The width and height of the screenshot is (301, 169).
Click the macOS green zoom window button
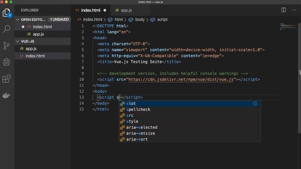pos(11,2)
